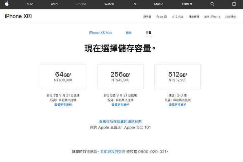Click the 0800-020-021 phone number
243x162 pixels.
click(152, 152)
